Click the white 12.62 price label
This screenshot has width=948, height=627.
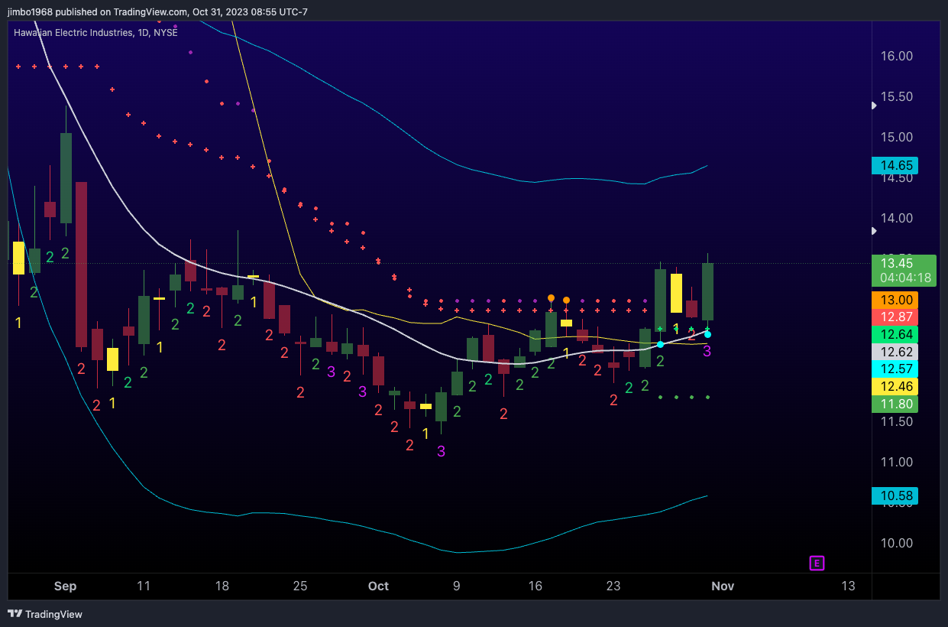pyautogui.click(x=895, y=352)
